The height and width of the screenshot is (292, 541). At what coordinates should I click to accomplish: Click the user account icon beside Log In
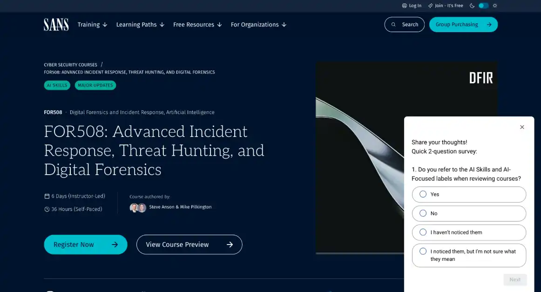pyautogui.click(x=405, y=6)
